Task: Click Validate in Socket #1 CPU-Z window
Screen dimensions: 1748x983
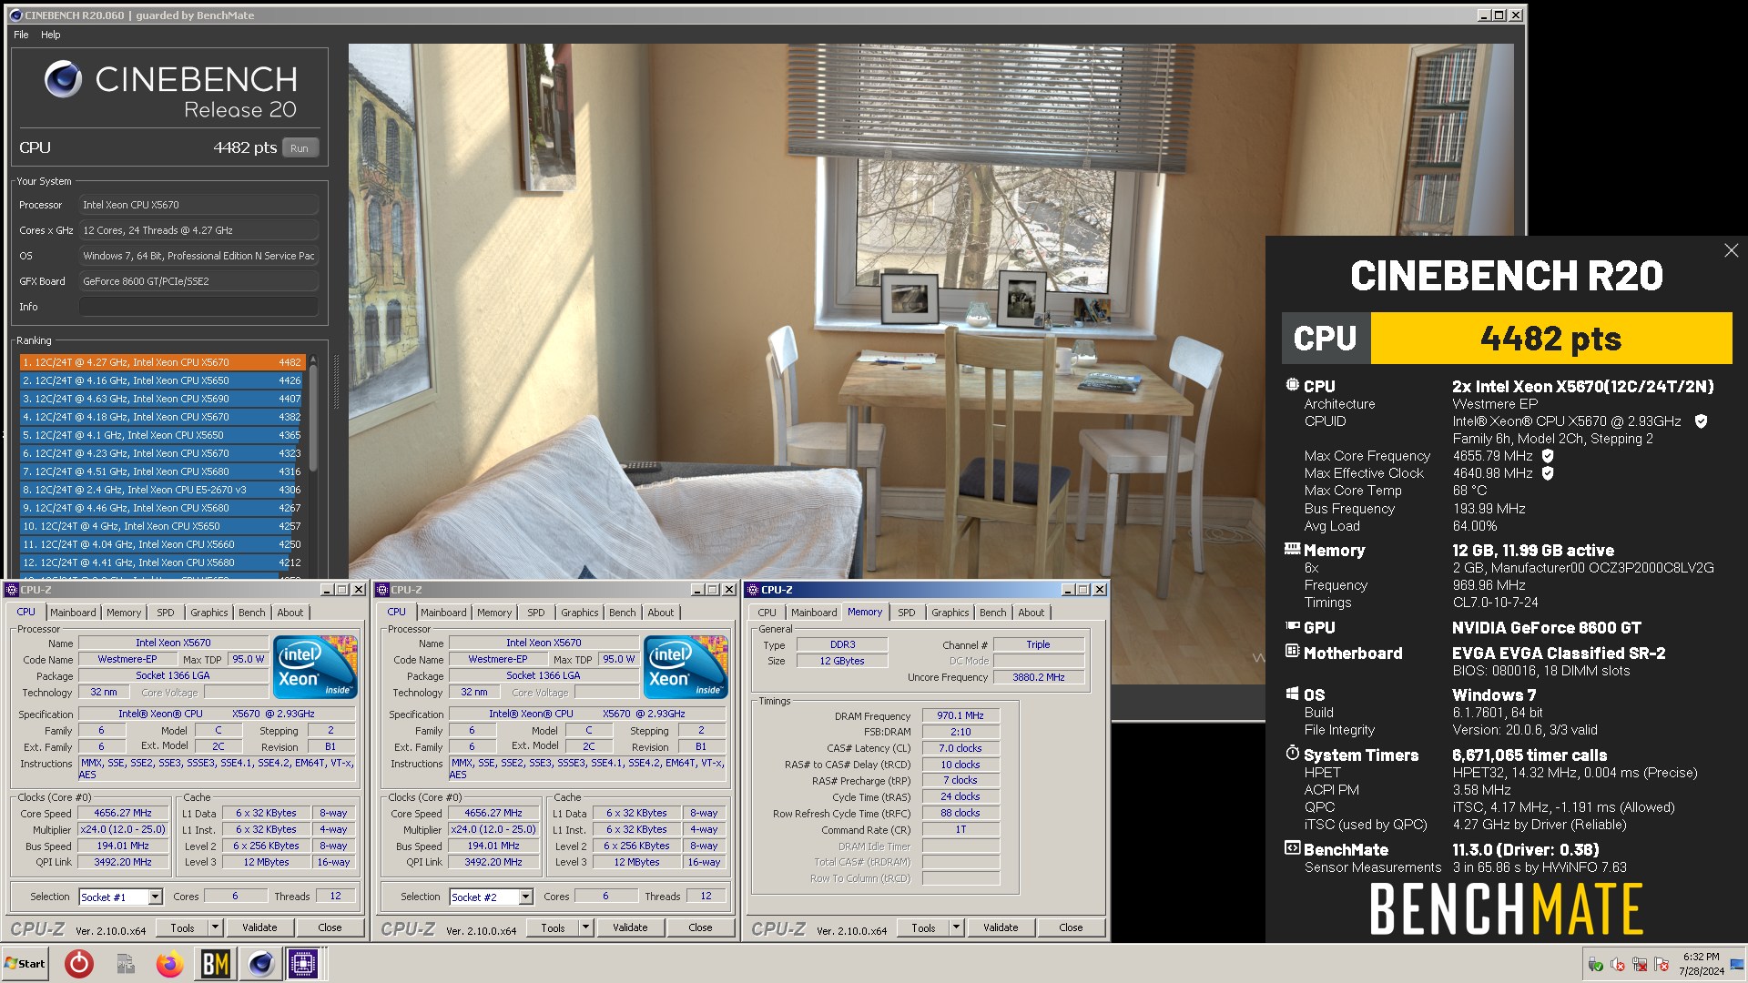Action: 259,927
